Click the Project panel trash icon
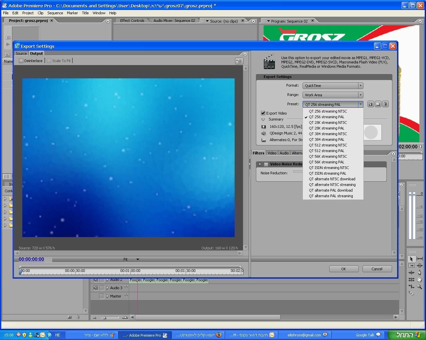Viewport: 426px width, 340px height. 78,317
